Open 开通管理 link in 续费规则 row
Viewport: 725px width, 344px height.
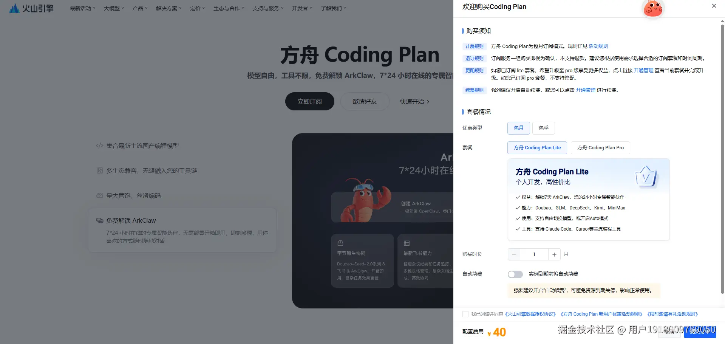586,90
